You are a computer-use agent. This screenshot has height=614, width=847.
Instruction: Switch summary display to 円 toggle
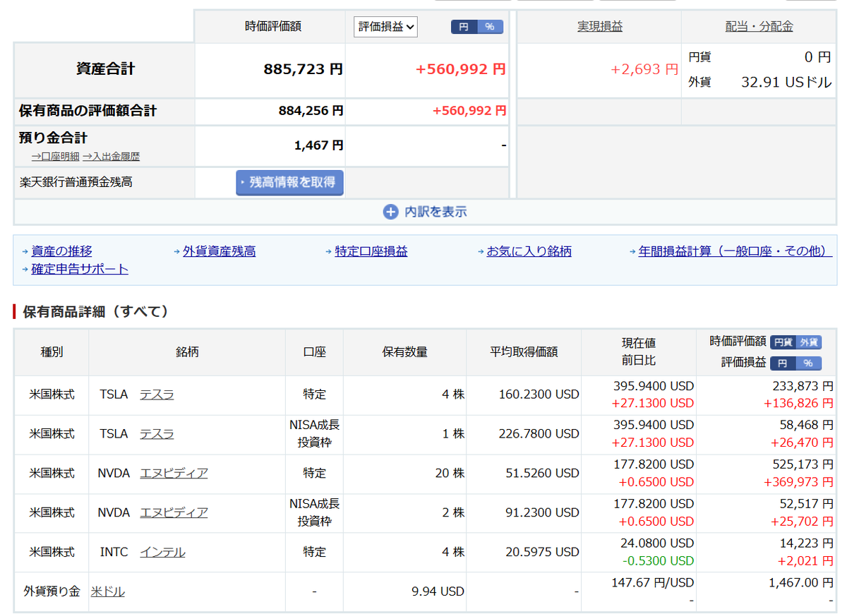[464, 27]
